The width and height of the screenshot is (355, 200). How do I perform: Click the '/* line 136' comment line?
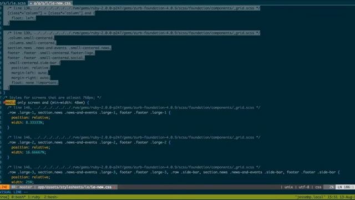coord(134,8)
